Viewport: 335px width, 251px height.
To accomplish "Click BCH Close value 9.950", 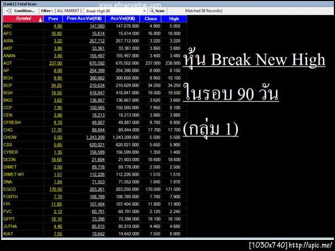I will tap(155, 78).
